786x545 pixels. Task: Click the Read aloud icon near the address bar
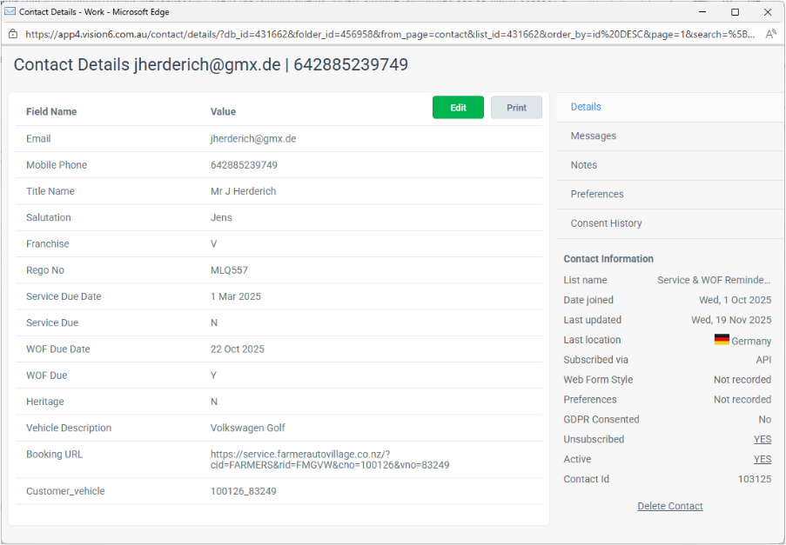771,33
